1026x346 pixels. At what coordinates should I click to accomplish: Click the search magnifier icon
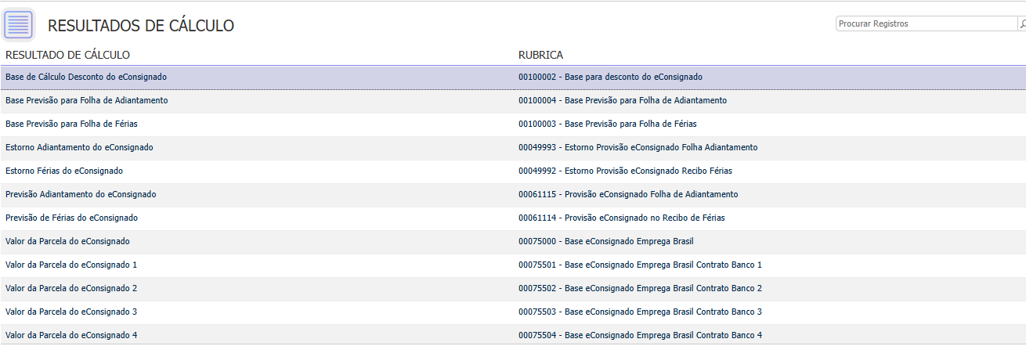[x=1022, y=24]
